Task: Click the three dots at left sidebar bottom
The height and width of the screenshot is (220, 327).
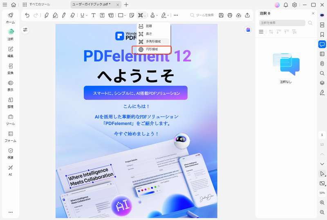Action: (x=11, y=212)
